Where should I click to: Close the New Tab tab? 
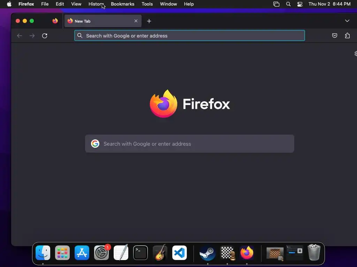pyautogui.click(x=136, y=21)
